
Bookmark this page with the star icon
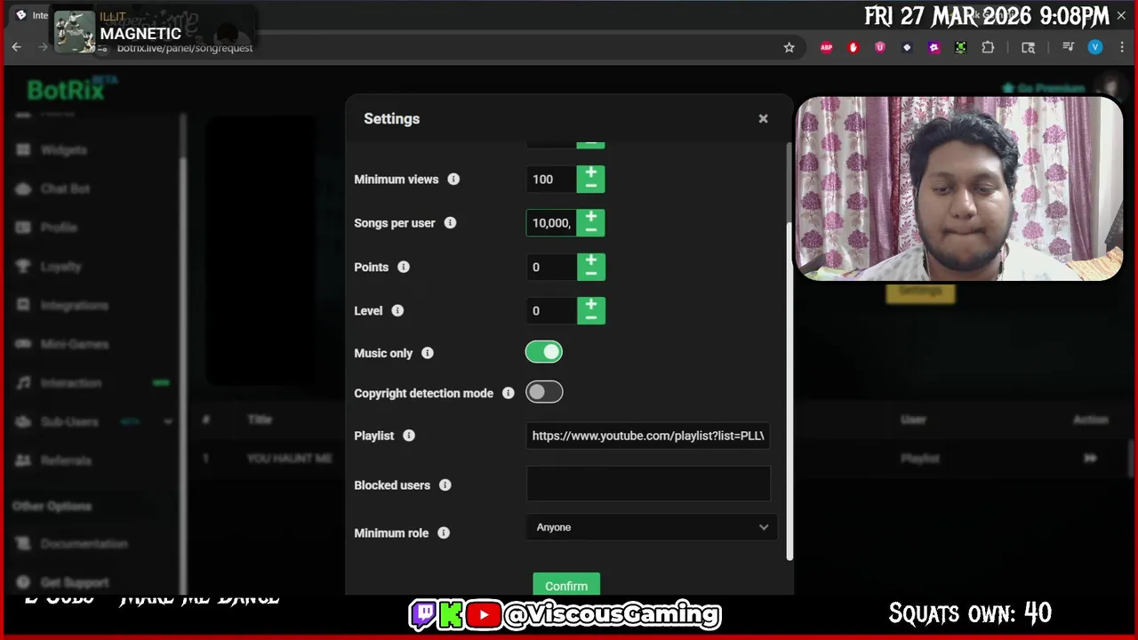tap(789, 47)
